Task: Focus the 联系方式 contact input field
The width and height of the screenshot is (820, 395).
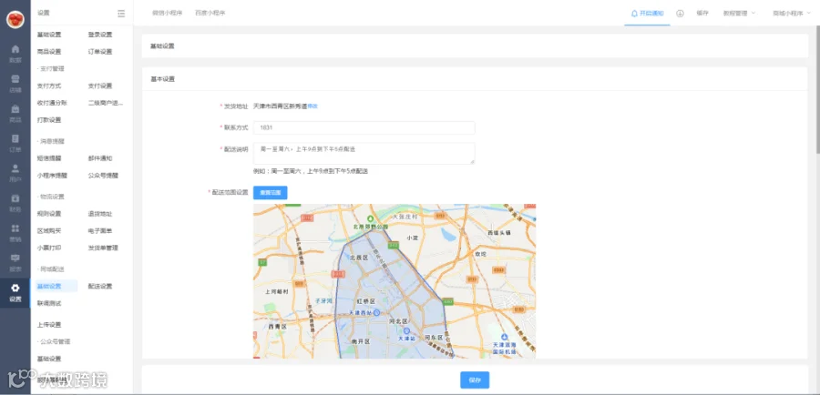Action: tap(364, 127)
